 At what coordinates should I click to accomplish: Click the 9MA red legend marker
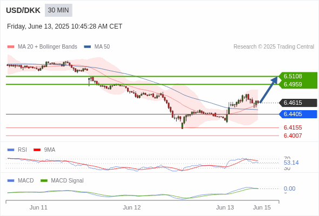pyautogui.click(x=37, y=150)
